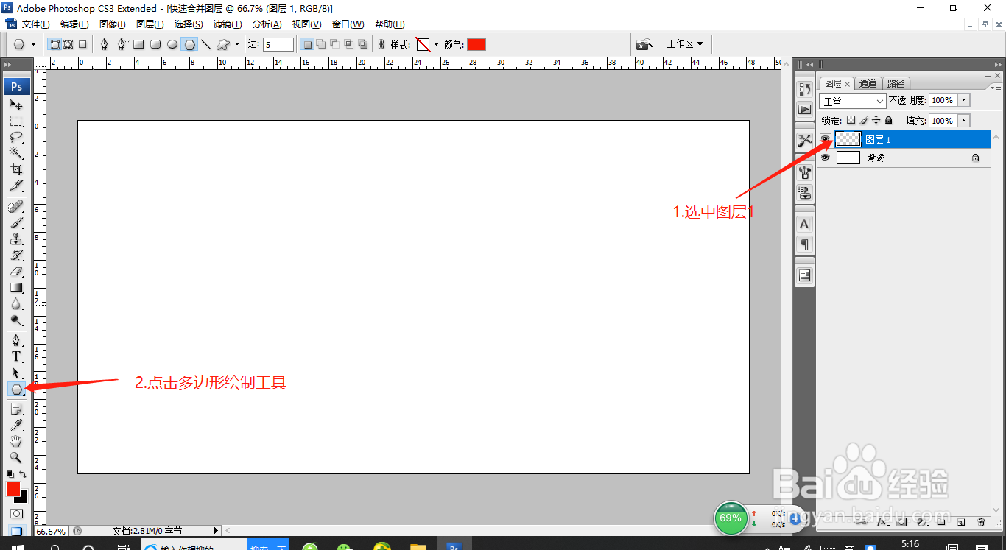Toggle the style link chain icon
1006x550 pixels.
coord(381,44)
